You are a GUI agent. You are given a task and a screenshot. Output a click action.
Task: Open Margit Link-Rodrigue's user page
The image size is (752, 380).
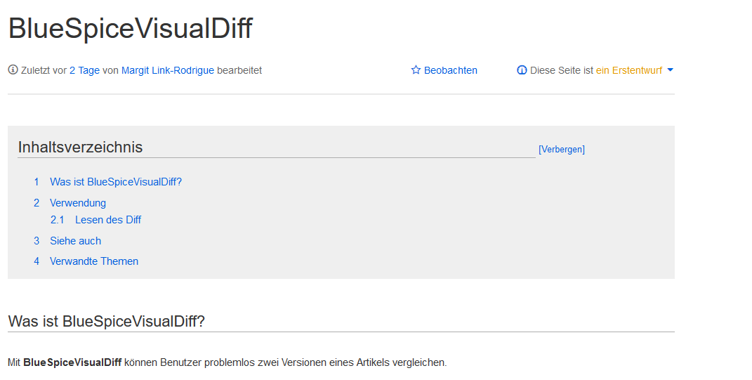(x=168, y=70)
